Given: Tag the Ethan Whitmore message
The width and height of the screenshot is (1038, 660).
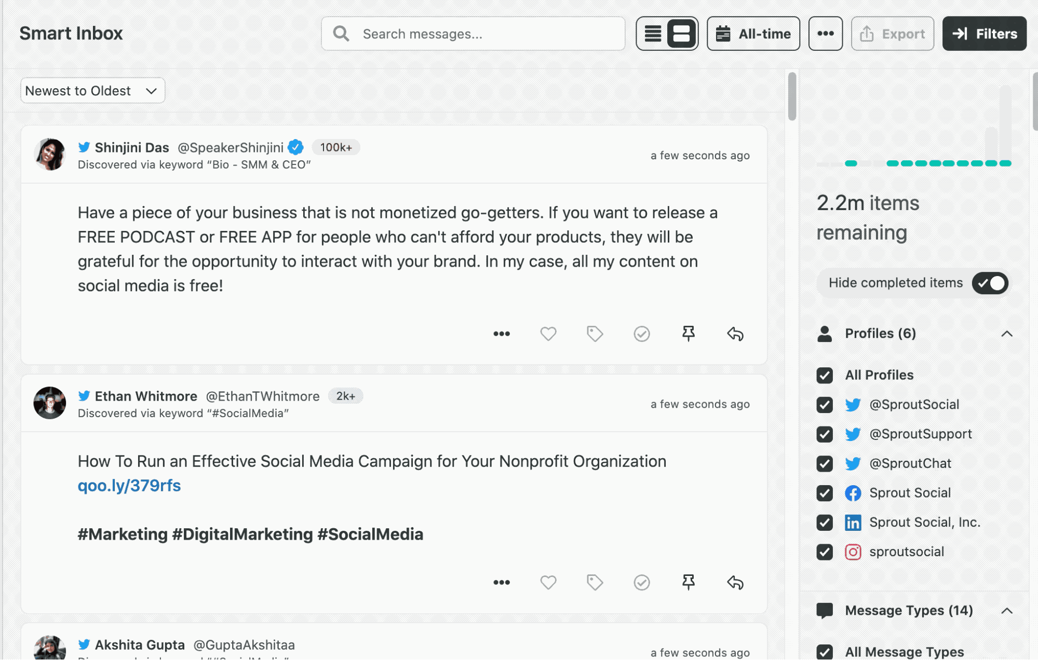Looking at the screenshot, I should click(595, 582).
